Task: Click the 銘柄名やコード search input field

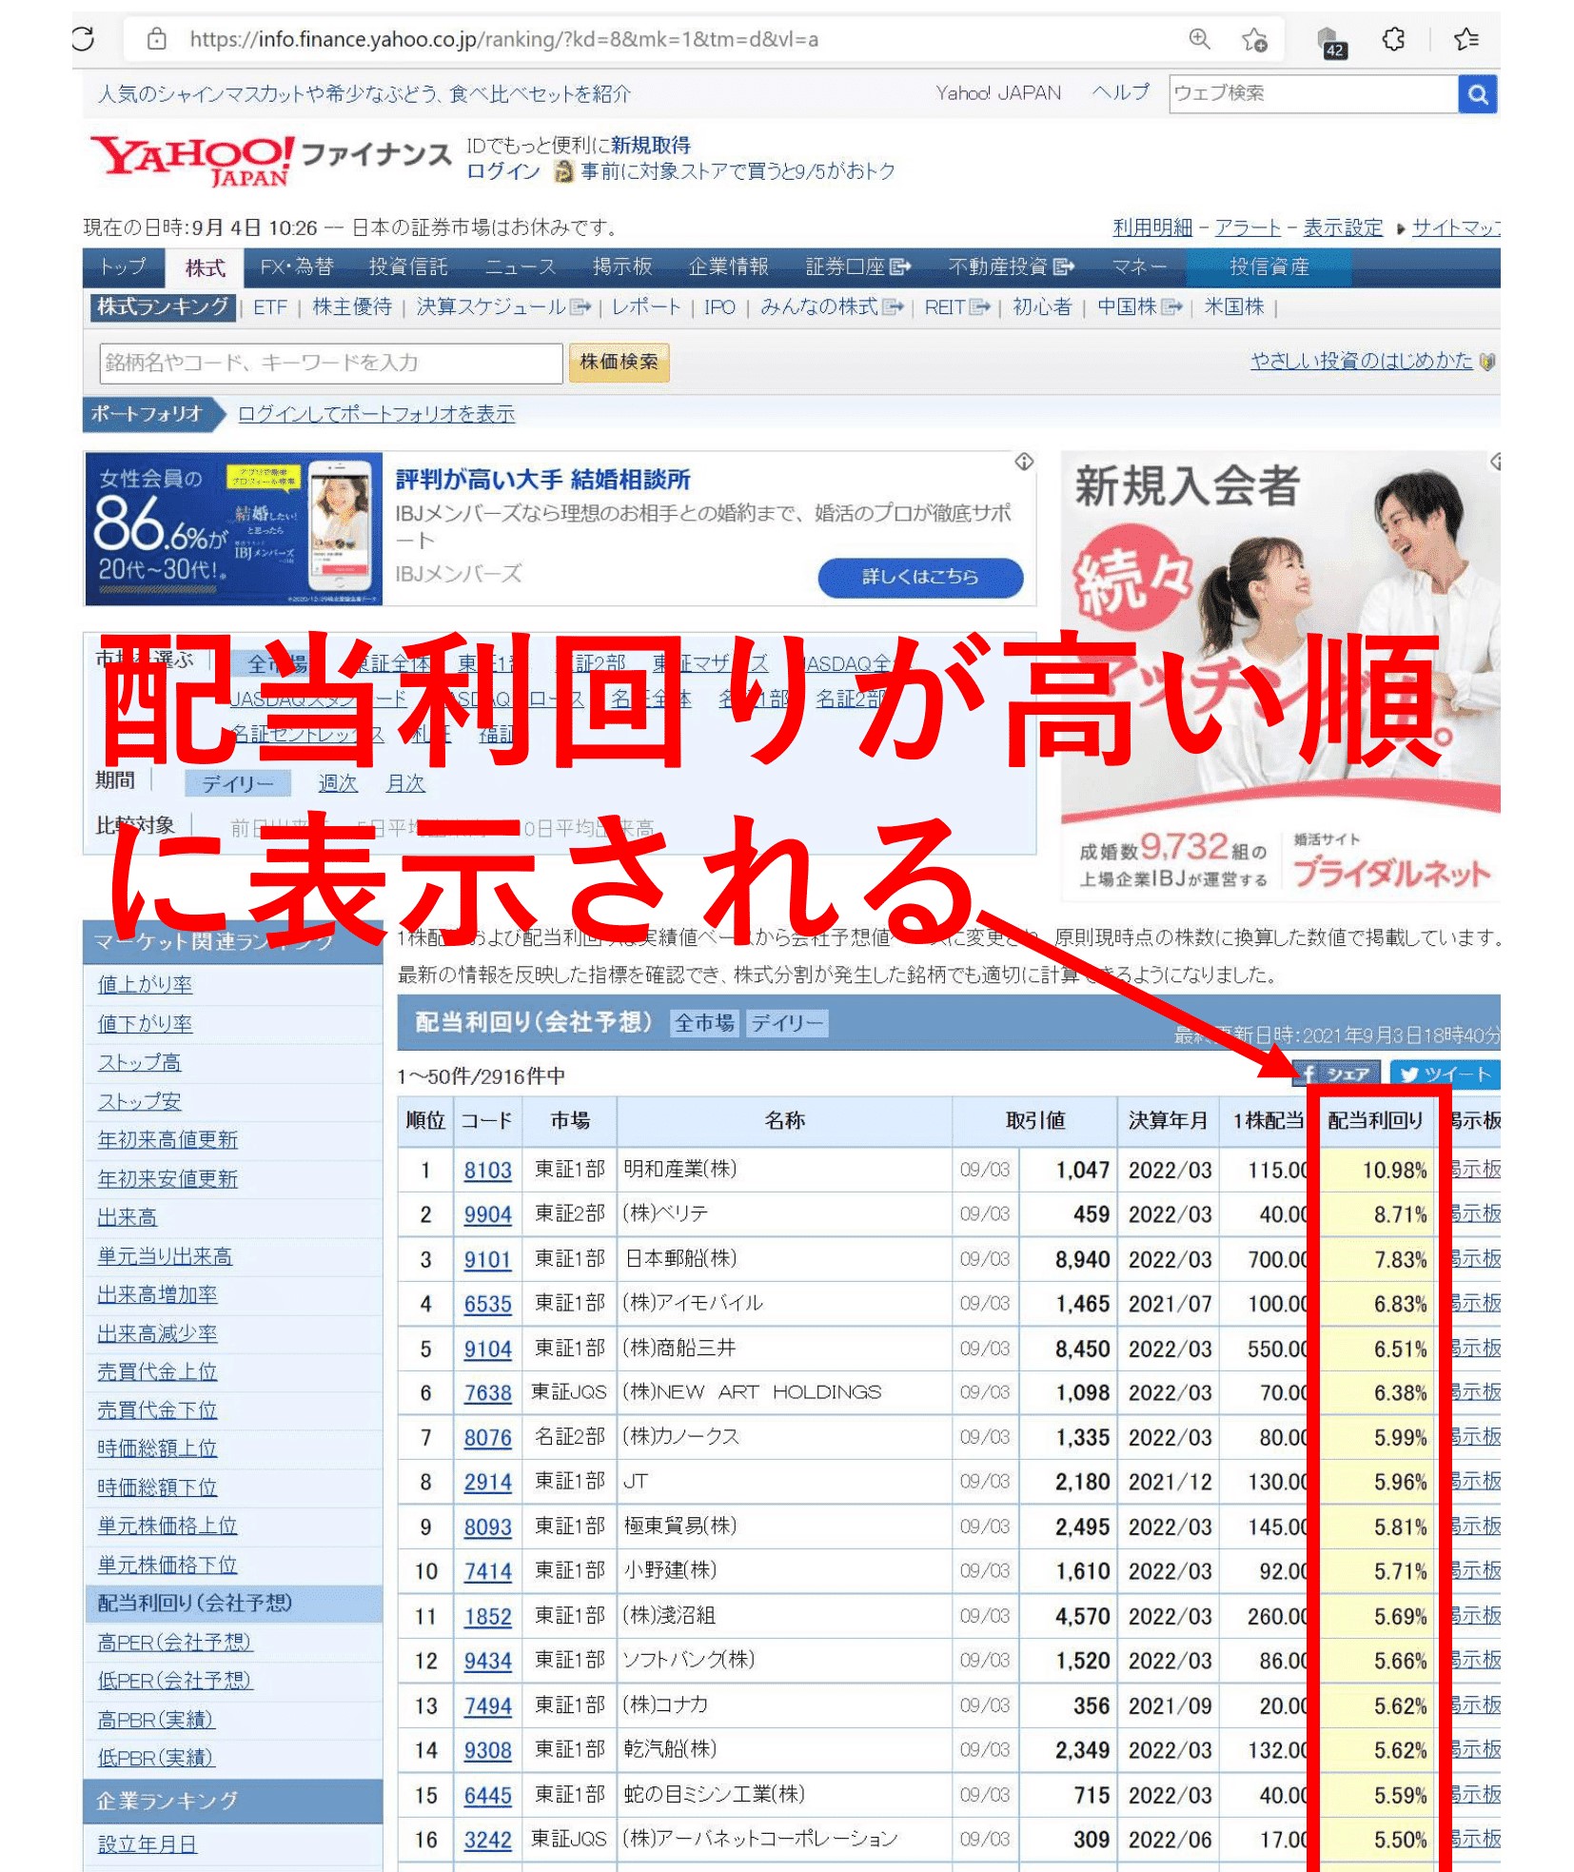Action: [329, 363]
